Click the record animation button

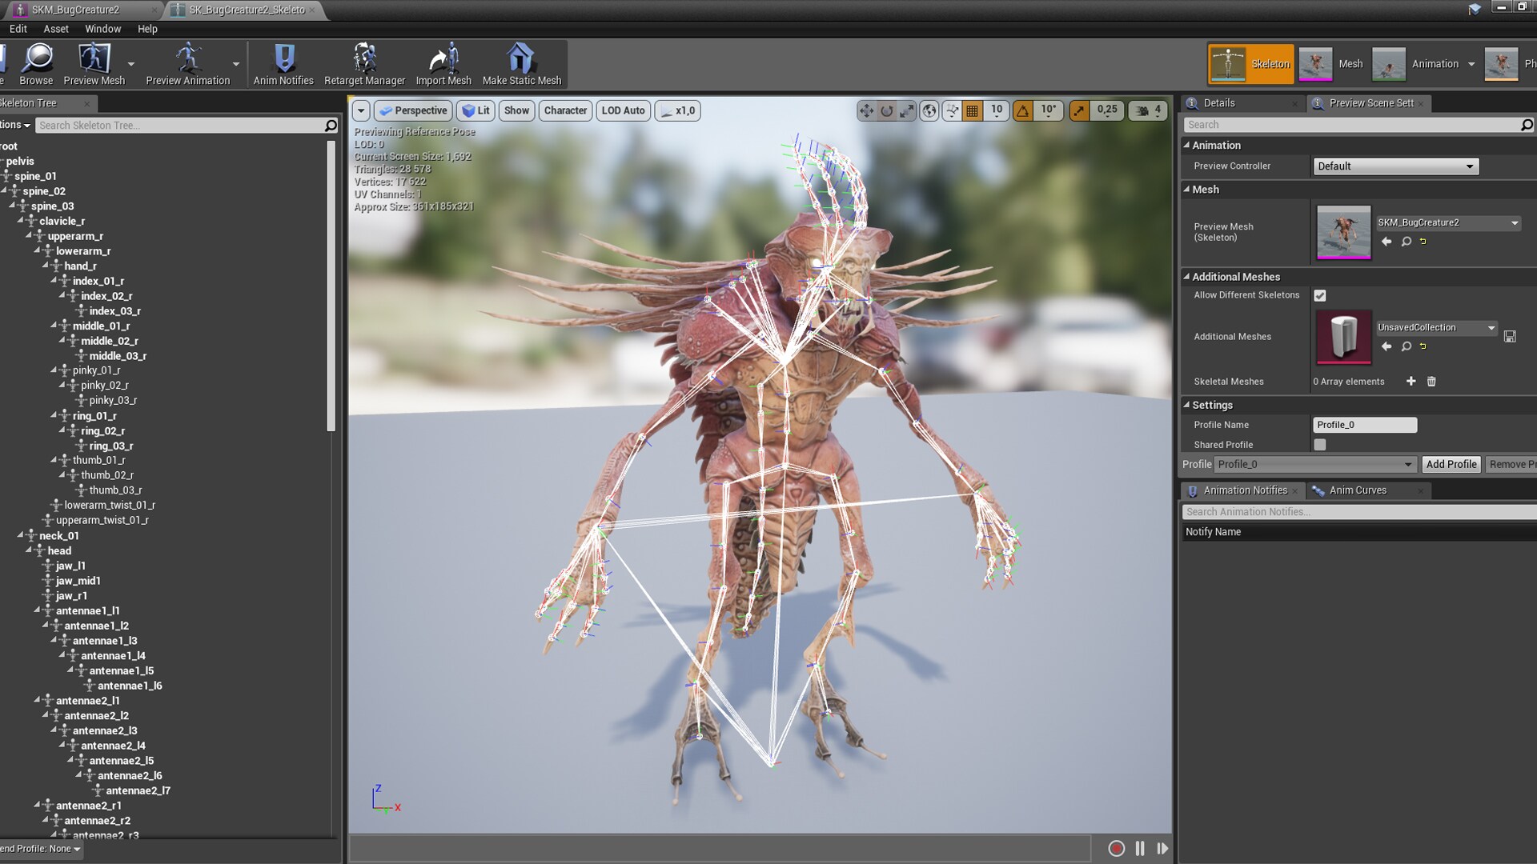tap(1116, 849)
